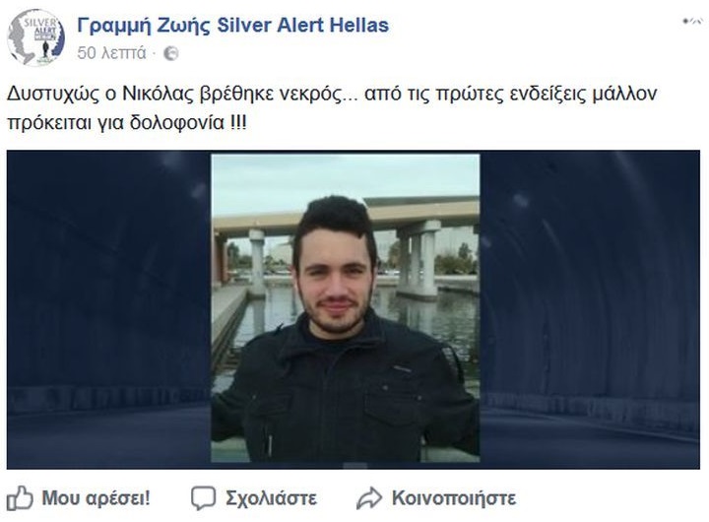Toggle like via Μου αρέσει! label
The height and width of the screenshot is (522, 709).
click(x=96, y=498)
